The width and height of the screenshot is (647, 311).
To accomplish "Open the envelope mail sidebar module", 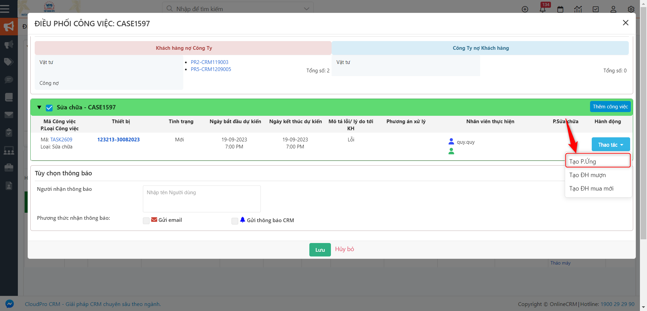I will click(x=9, y=115).
